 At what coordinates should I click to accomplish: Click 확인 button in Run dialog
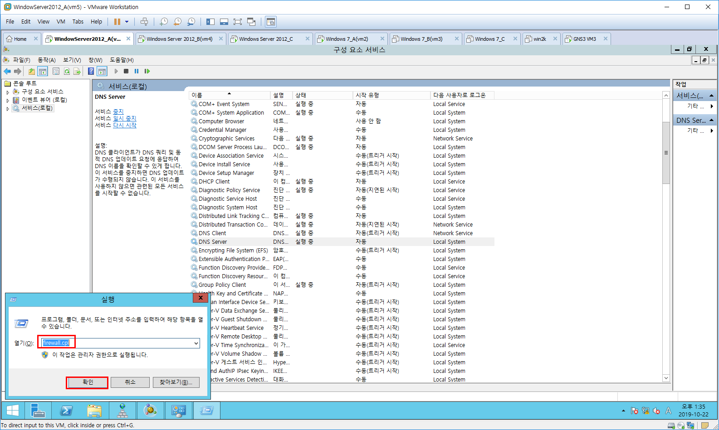pos(88,382)
